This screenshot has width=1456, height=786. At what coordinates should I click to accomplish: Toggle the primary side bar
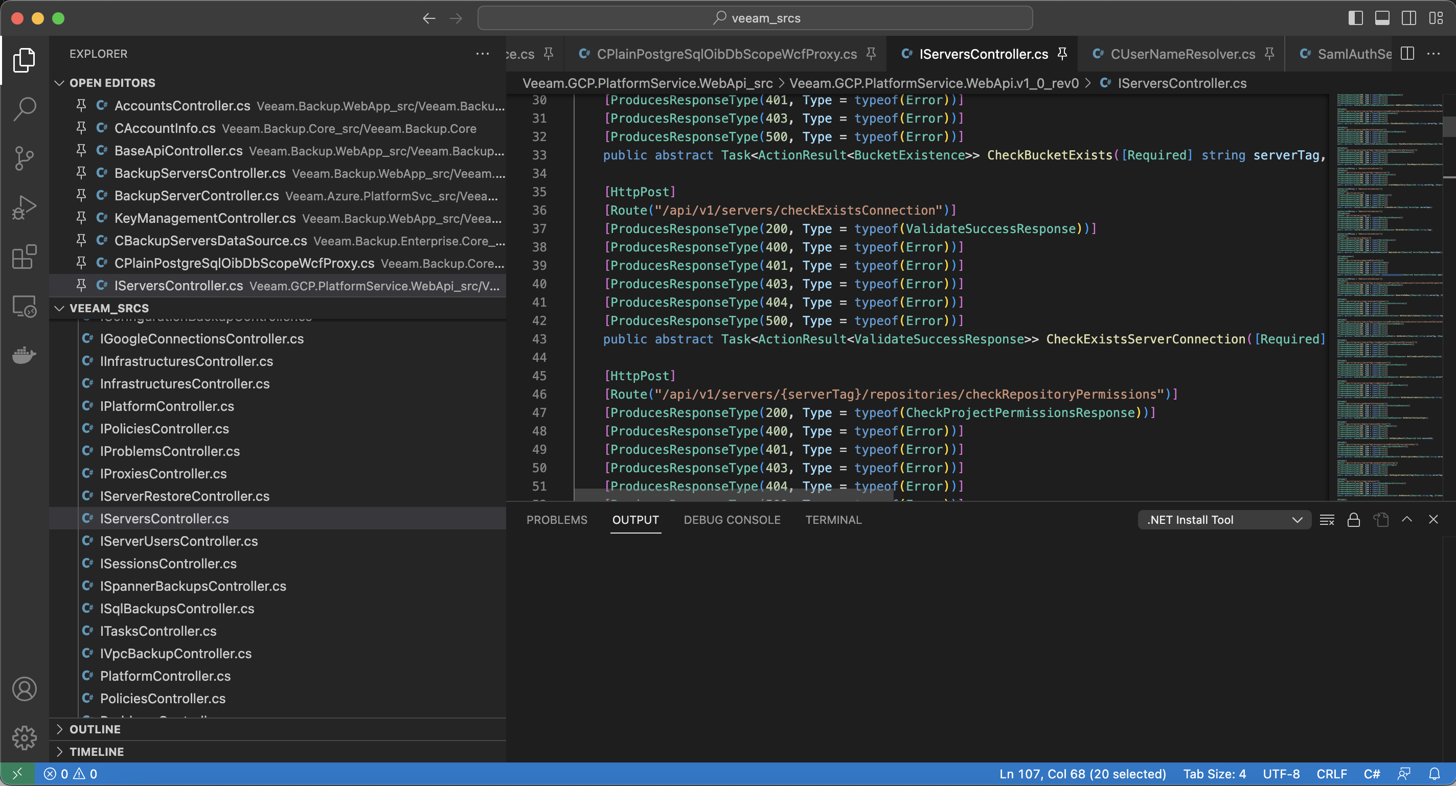1355,18
